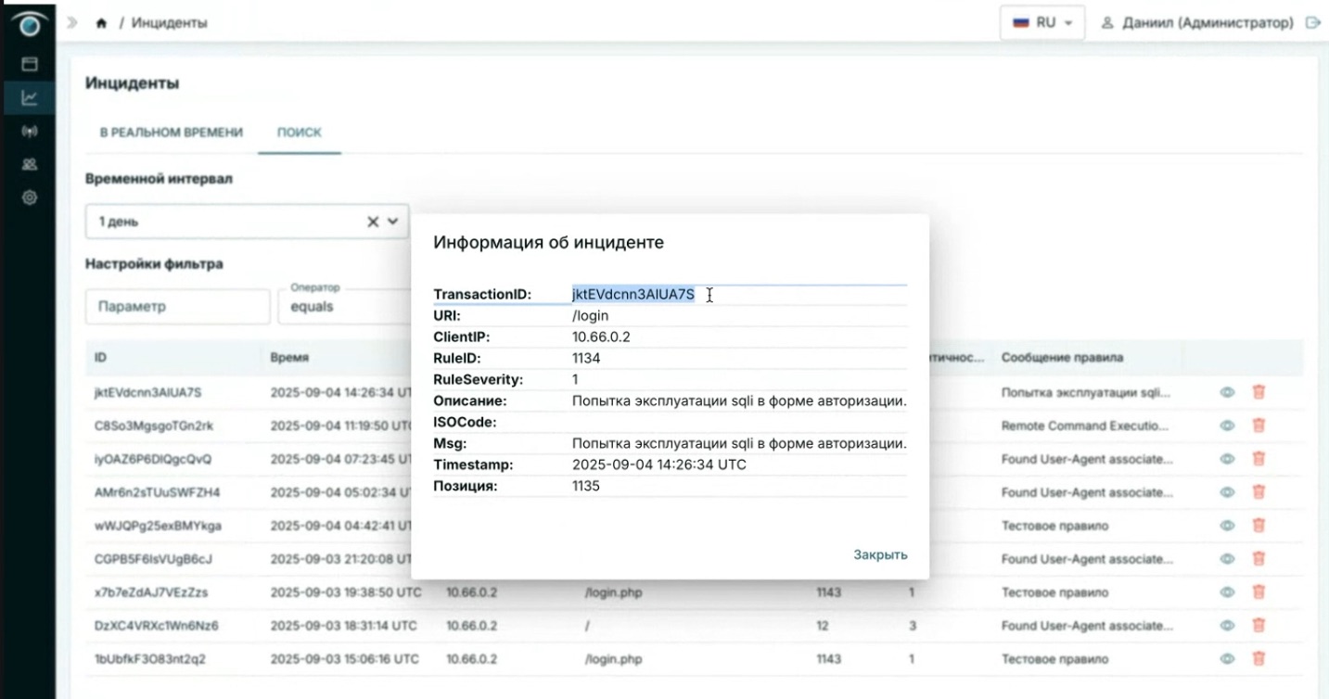Click the logout icon
This screenshot has width=1329, height=699.
tap(1312, 22)
